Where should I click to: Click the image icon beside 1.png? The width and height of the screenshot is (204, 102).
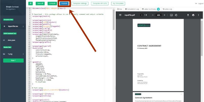tap(4, 54)
